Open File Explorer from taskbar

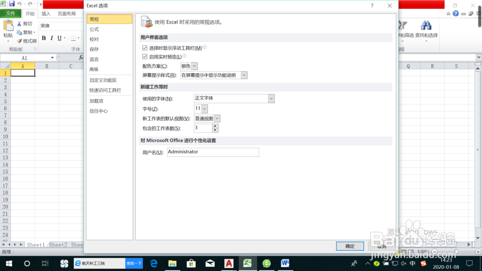coord(173,263)
